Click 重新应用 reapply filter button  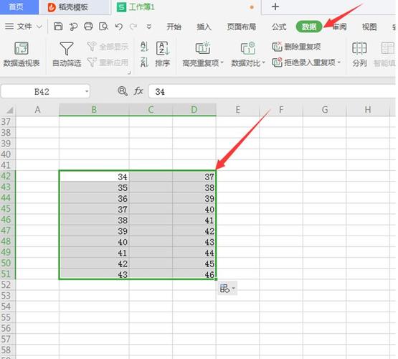[108, 62]
